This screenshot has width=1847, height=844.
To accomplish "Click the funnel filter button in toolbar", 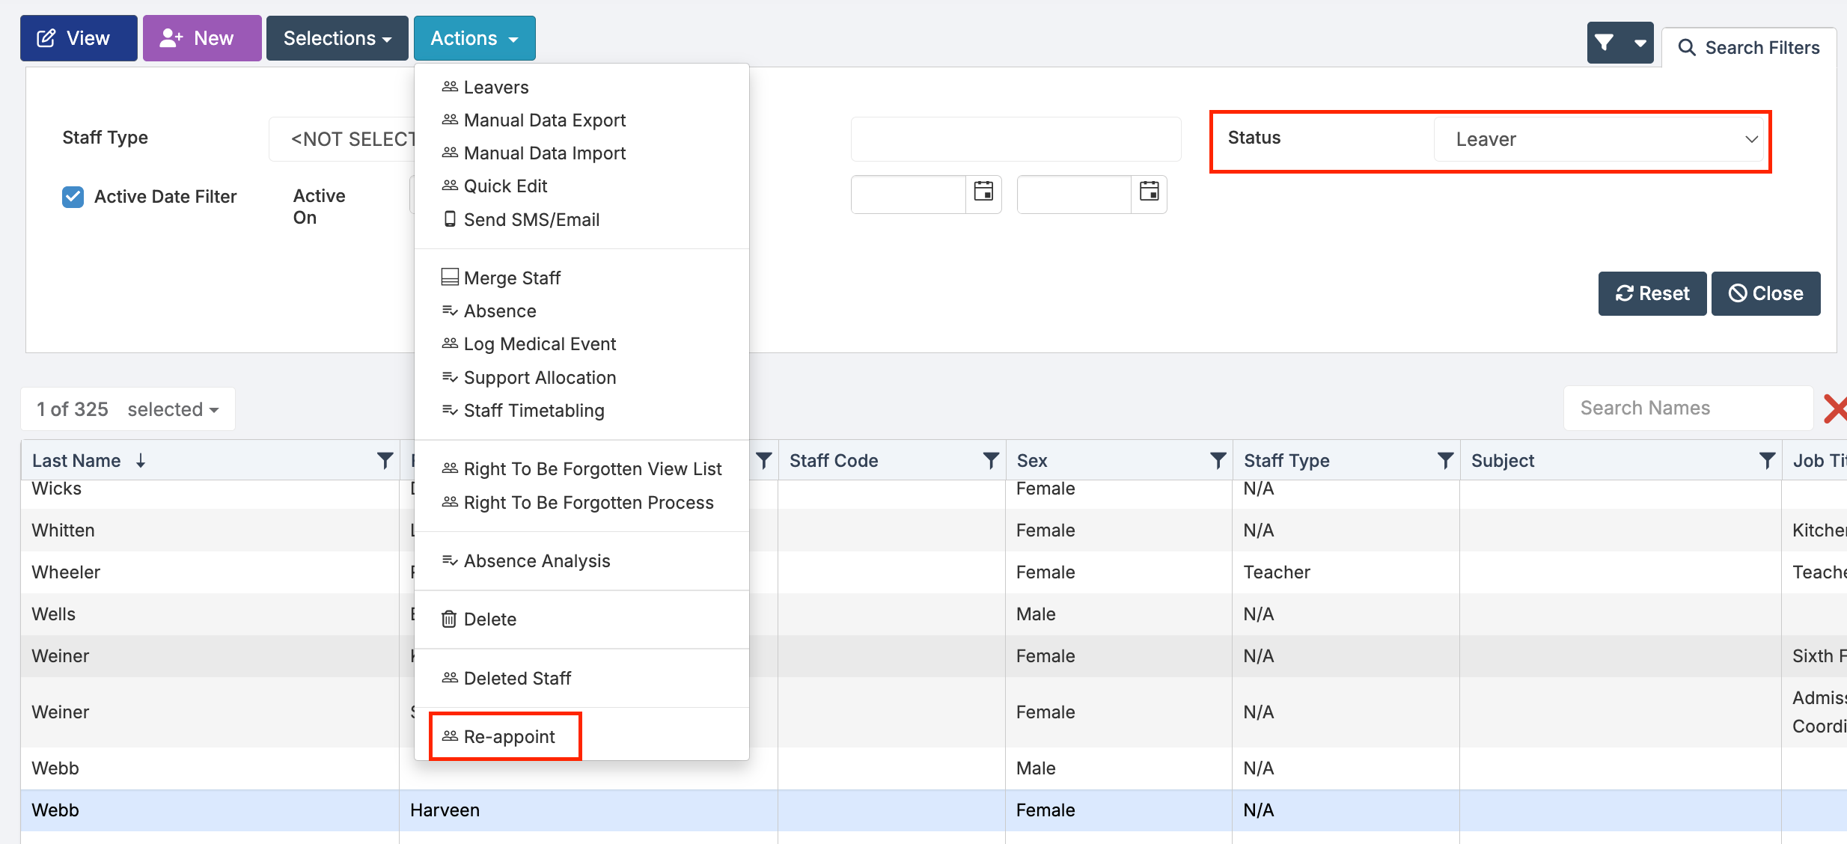I will (x=1605, y=43).
